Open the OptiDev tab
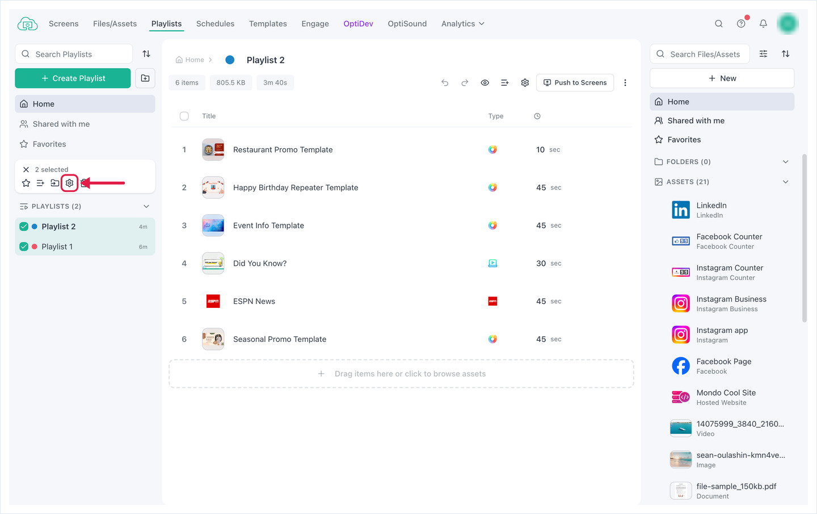Viewport: 817px width, 514px height. pyautogui.click(x=358, y=24)
